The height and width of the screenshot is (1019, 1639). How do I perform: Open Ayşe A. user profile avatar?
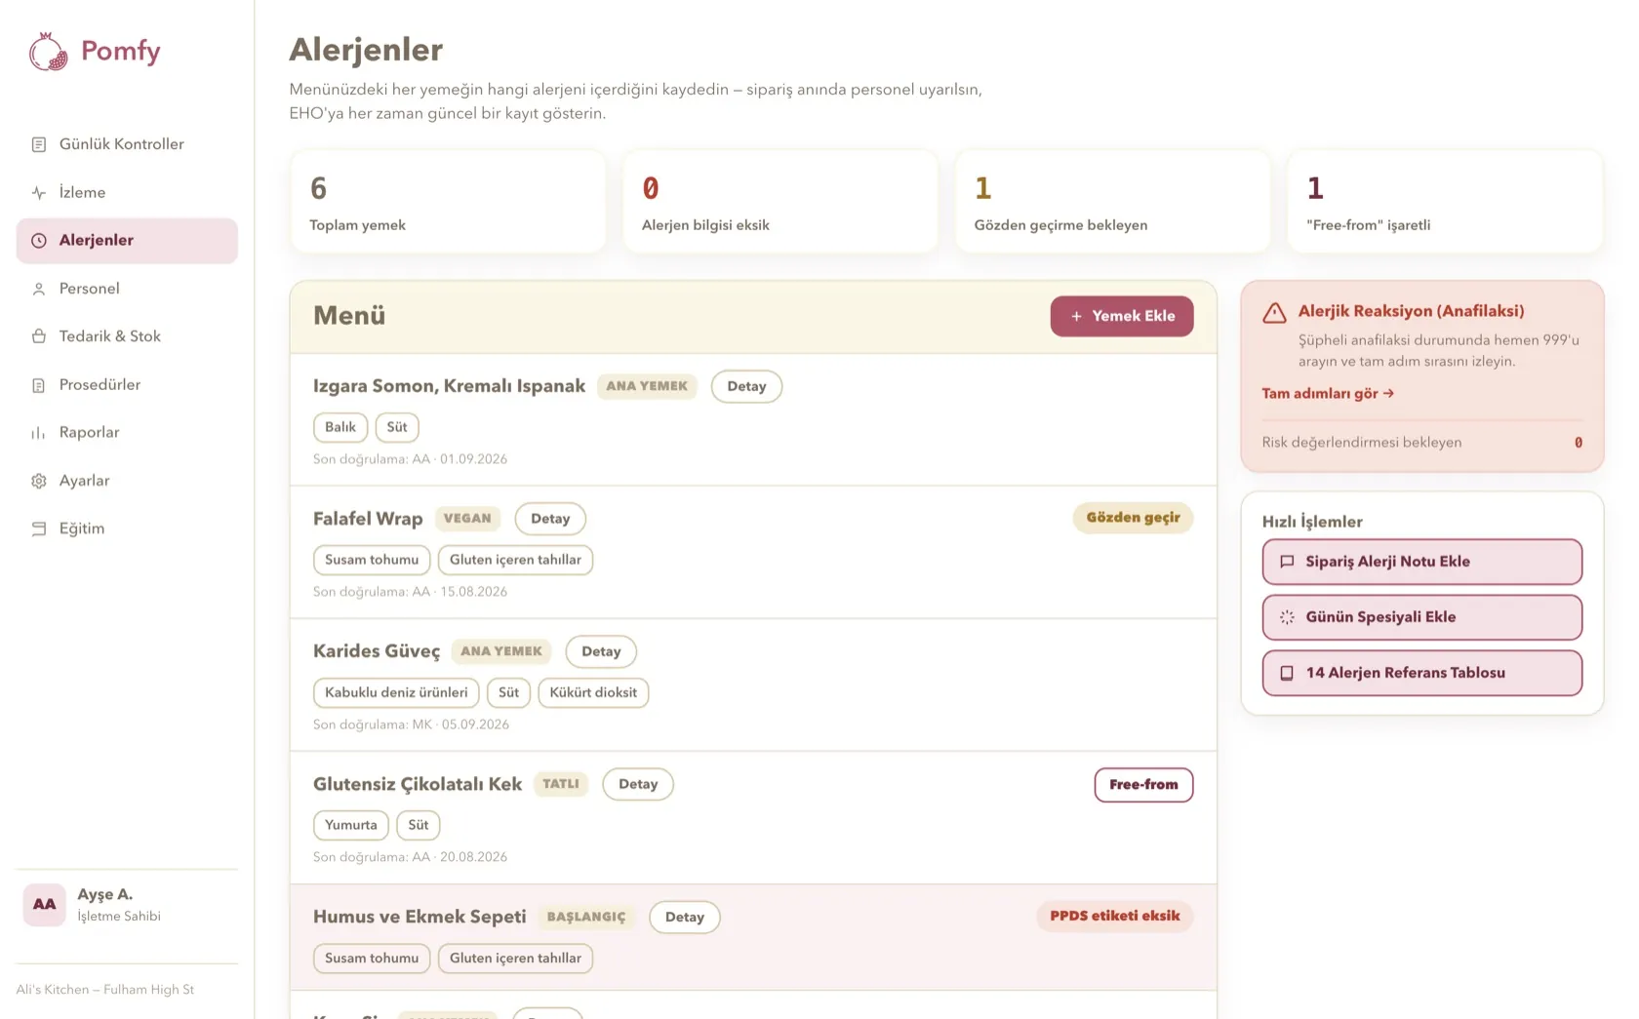[x=44, y=905]
